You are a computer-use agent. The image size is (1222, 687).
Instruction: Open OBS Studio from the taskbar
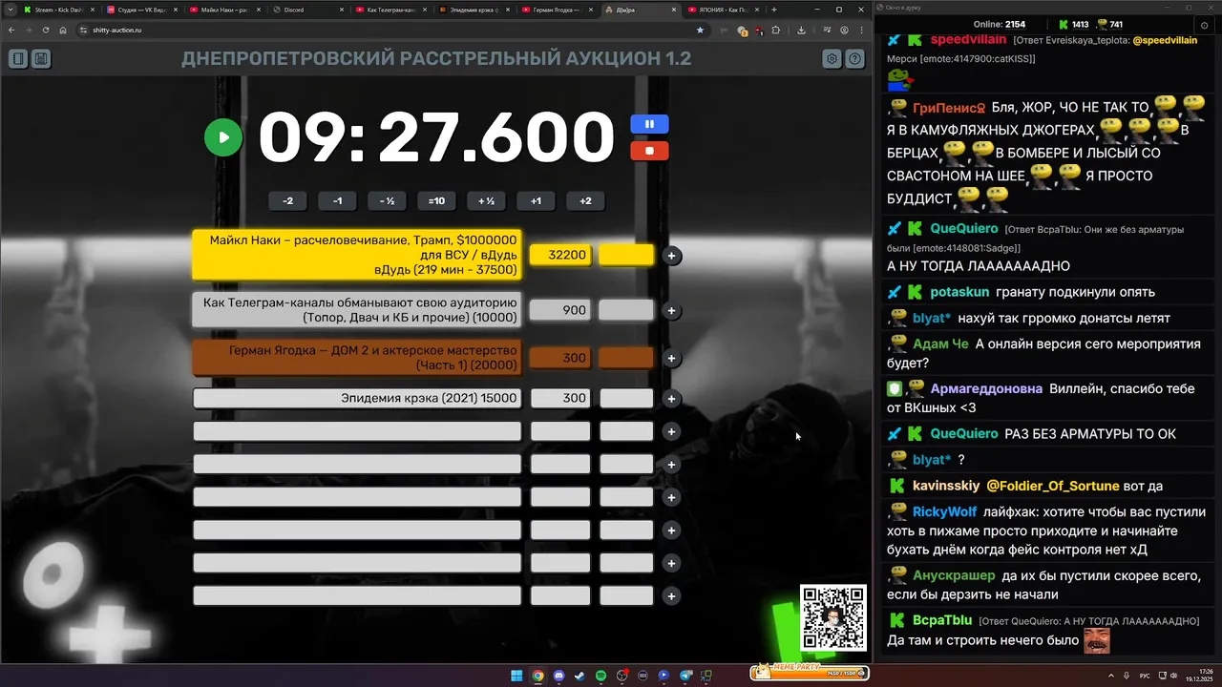point(622,676)
